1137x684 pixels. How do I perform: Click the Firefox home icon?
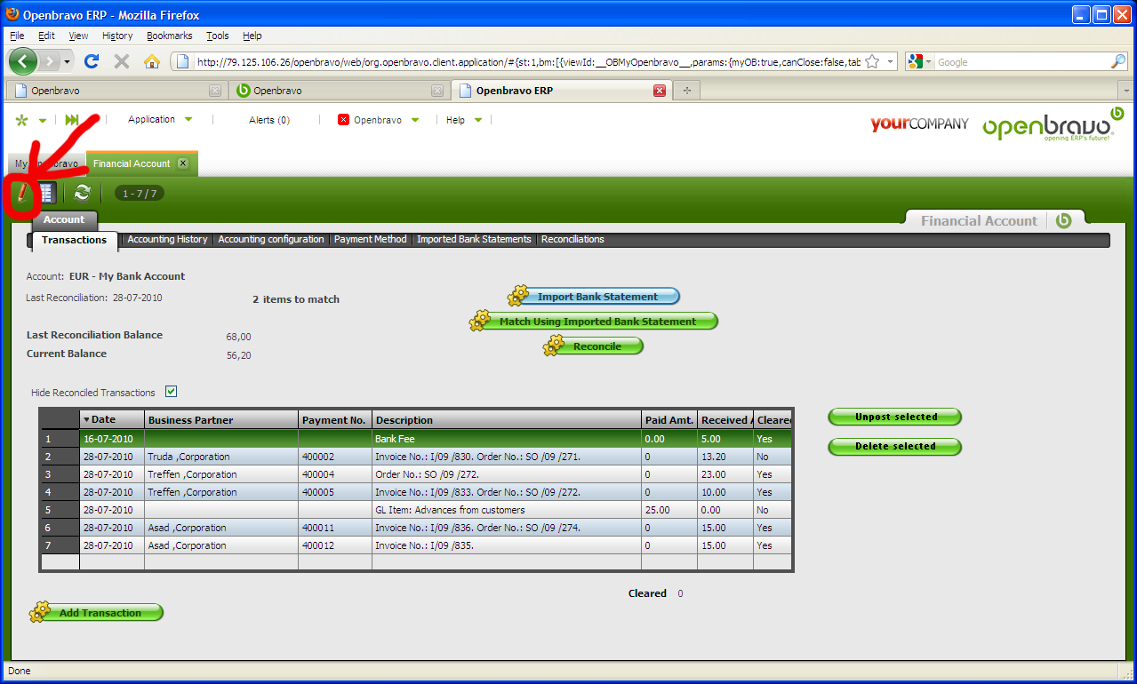[152, 61]
